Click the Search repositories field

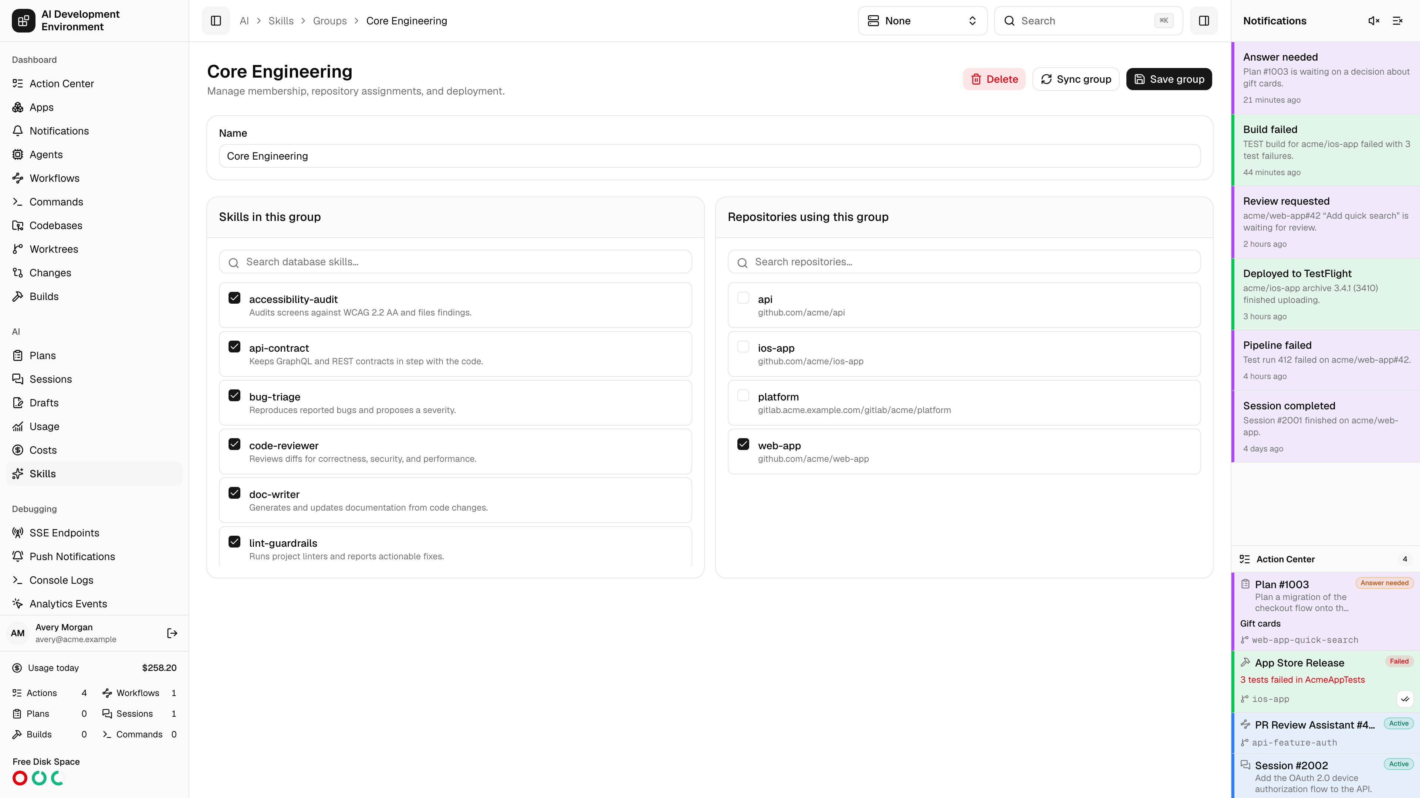click(x=964, y=262)
